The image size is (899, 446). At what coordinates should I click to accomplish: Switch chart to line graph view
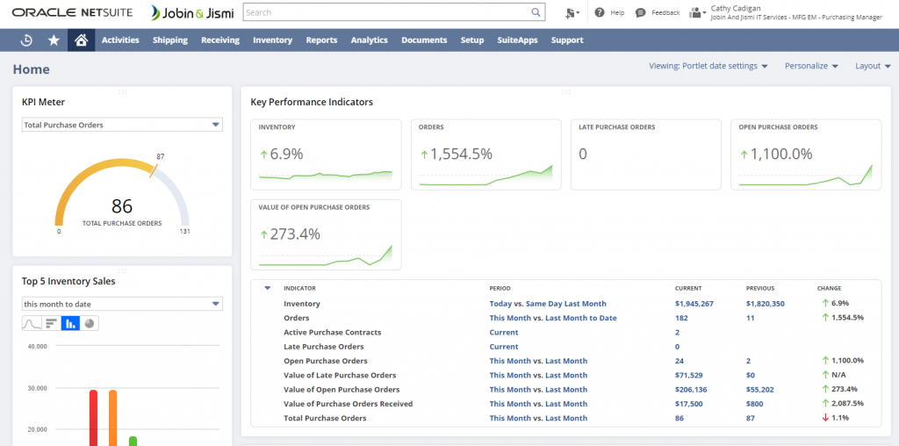(x=32, y=324)
